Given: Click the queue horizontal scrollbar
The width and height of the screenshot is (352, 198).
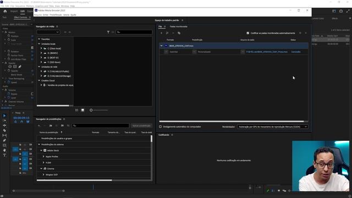Looking at the screenshot, I should pos(232,122).
